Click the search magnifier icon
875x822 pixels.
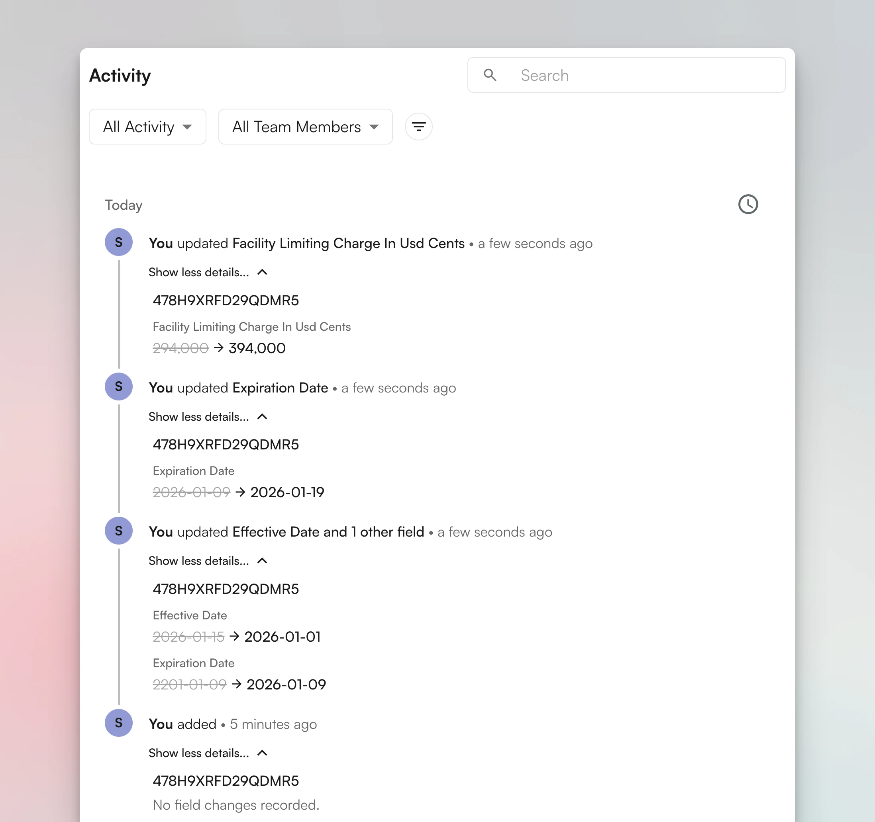[490, 75]
